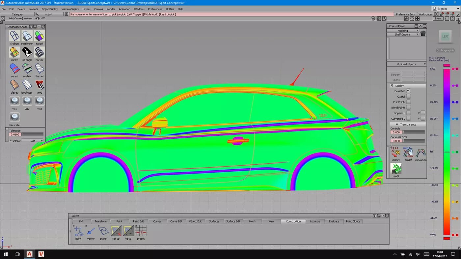Open the Modeling dropdown in Control Panel

tap(403, 31)
